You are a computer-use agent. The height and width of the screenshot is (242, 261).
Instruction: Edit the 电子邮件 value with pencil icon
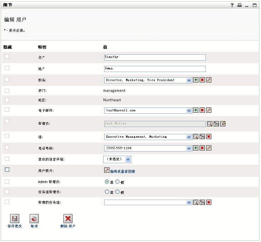tap(209, 110)
